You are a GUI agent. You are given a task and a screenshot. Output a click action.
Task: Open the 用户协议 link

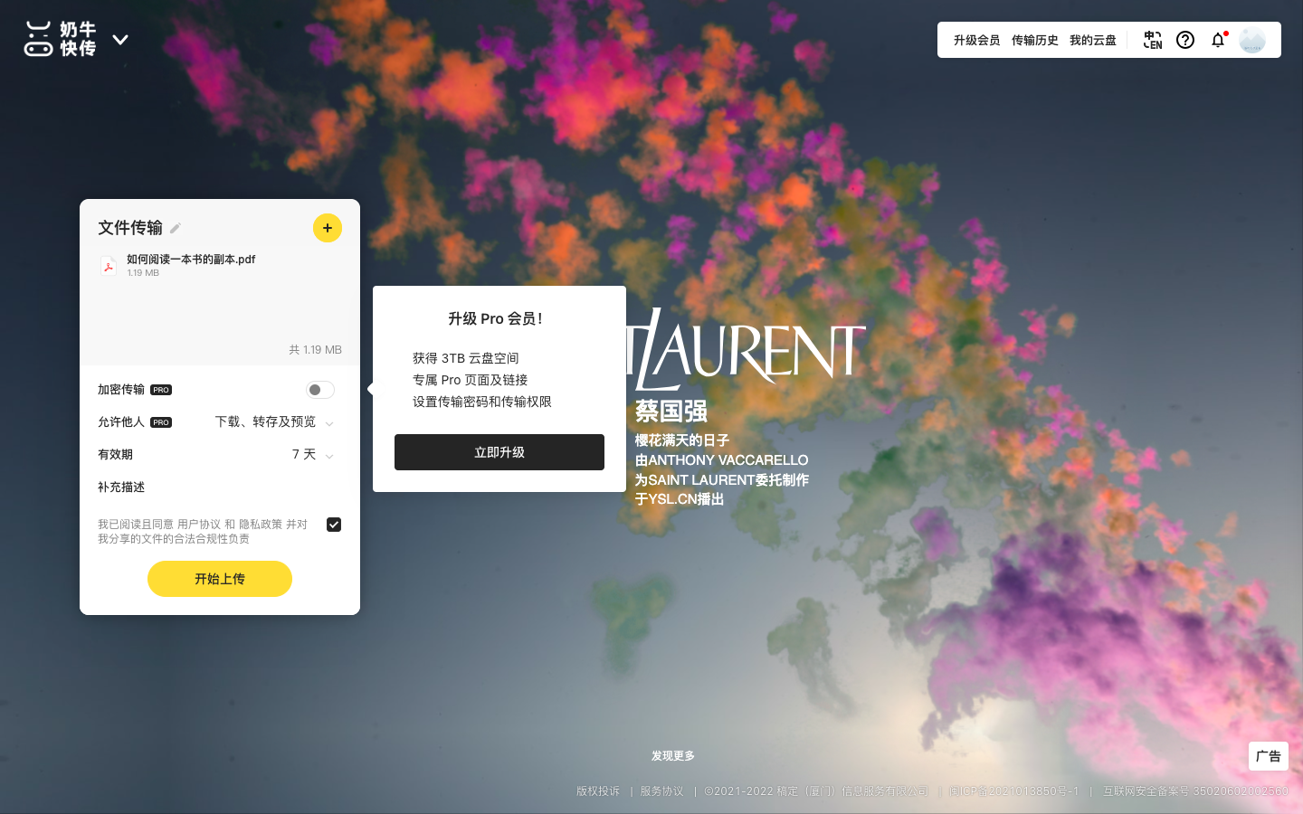click(x=199, y=525)
